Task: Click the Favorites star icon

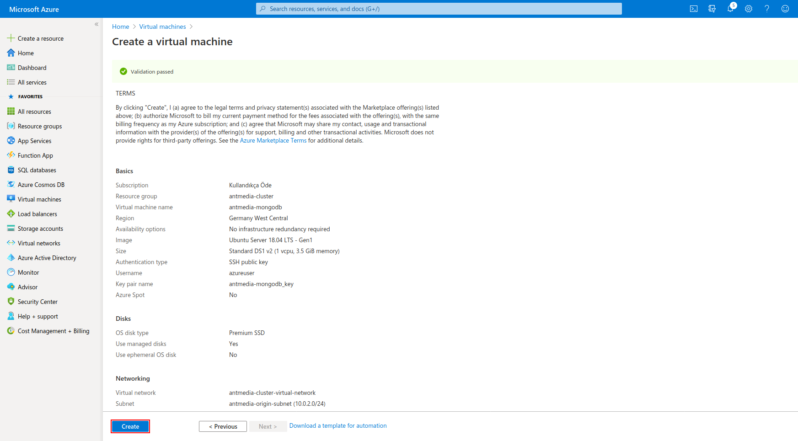Action: click(x=11, y=97)
